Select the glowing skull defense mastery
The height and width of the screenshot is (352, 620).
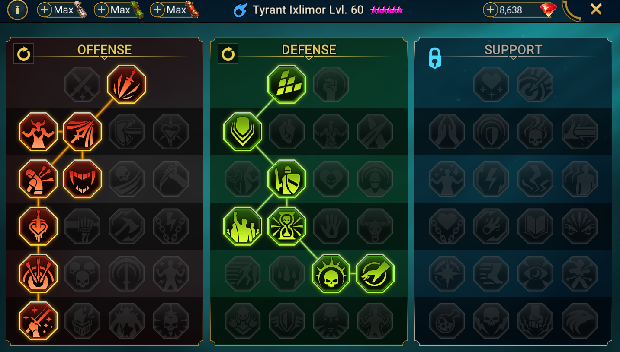(x=331, y=273)
